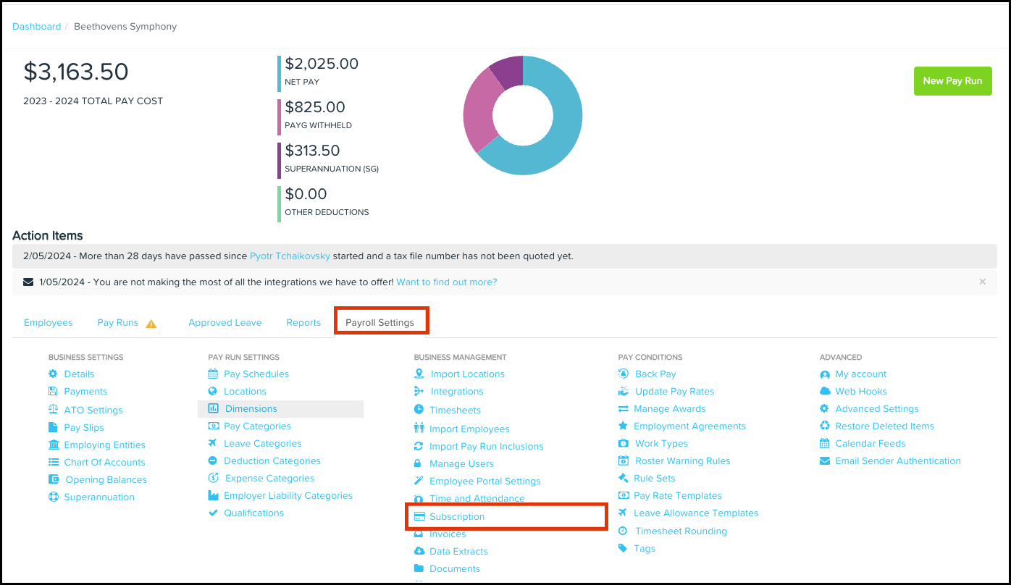Viewport: 1011px width, 585px height.
Task: Click the star icon next to Employment Agreements
Action: [x=623, y=426]
